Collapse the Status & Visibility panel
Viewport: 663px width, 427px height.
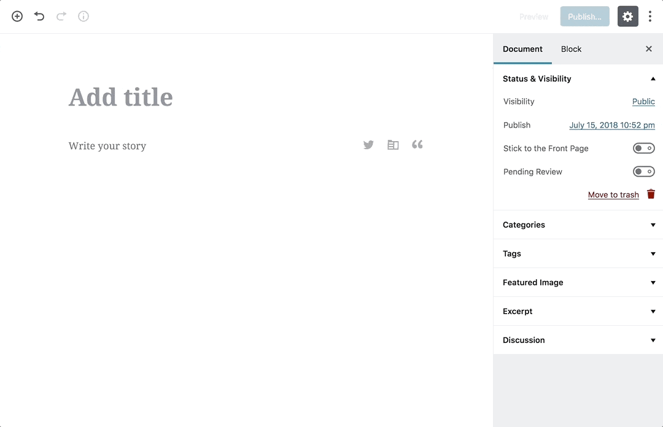653,79
